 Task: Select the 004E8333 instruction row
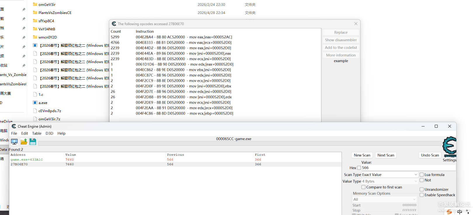215,43
